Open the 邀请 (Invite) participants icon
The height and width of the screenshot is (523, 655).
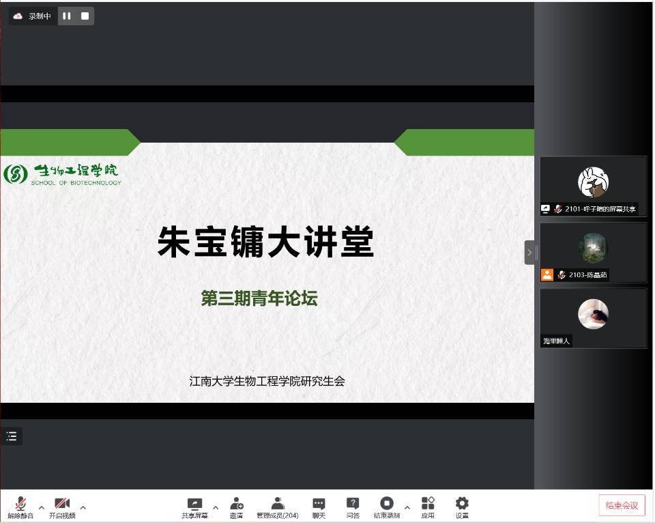coord(236,505)
